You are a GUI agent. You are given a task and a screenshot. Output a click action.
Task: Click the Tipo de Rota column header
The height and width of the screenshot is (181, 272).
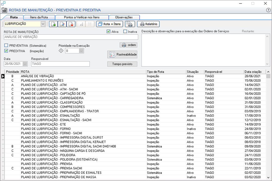[x=166, y=72]
